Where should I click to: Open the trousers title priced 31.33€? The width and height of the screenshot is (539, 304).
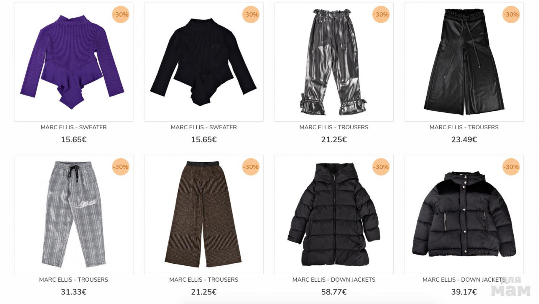coord(74,280)
